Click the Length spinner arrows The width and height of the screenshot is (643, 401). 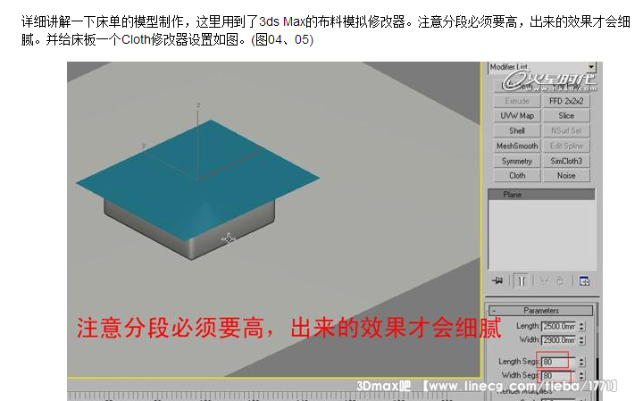pos(581,326)
